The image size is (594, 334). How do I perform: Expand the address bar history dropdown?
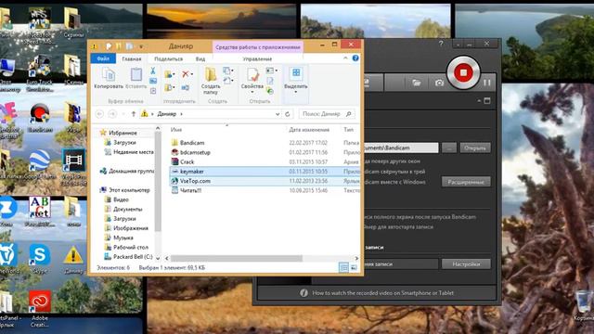(278, 114)
